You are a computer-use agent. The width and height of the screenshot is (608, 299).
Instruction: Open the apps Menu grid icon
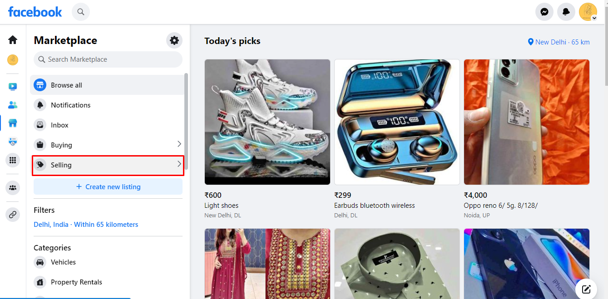click(x=12, y=160)
